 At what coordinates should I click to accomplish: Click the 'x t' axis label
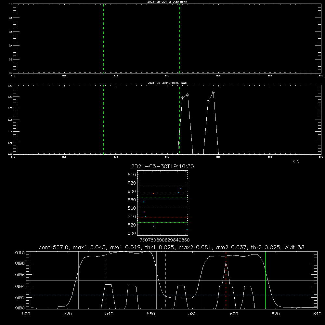296,161
